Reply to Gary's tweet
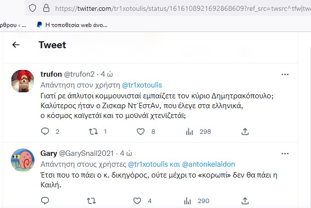 coord(45,201)
